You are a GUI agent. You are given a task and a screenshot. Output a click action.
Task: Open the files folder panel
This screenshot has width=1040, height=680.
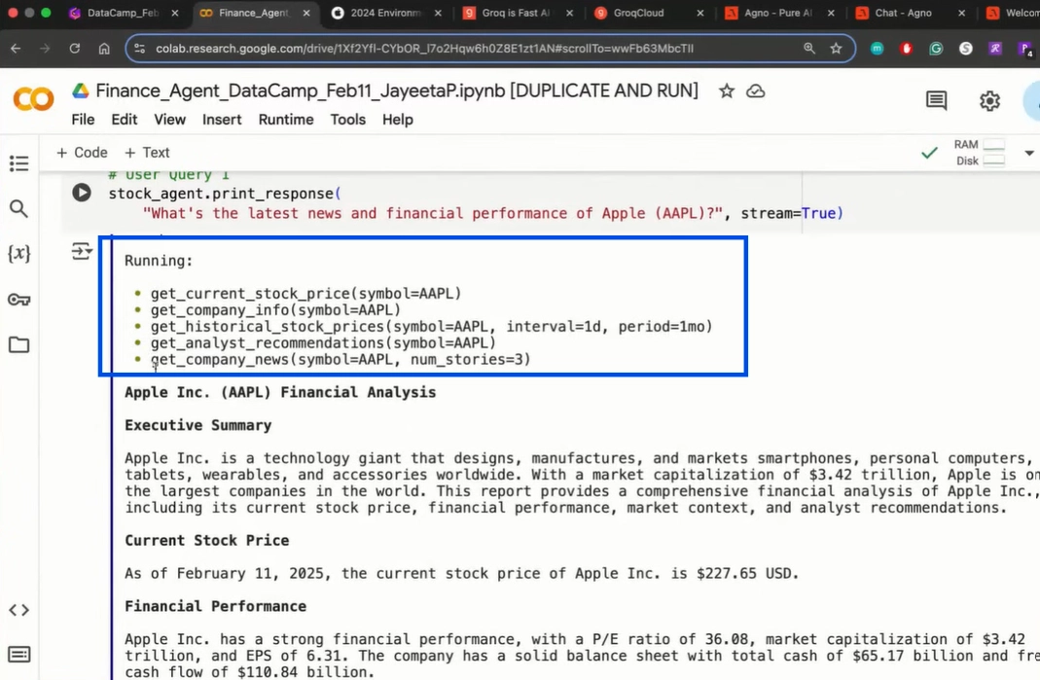tap(18, 345)
